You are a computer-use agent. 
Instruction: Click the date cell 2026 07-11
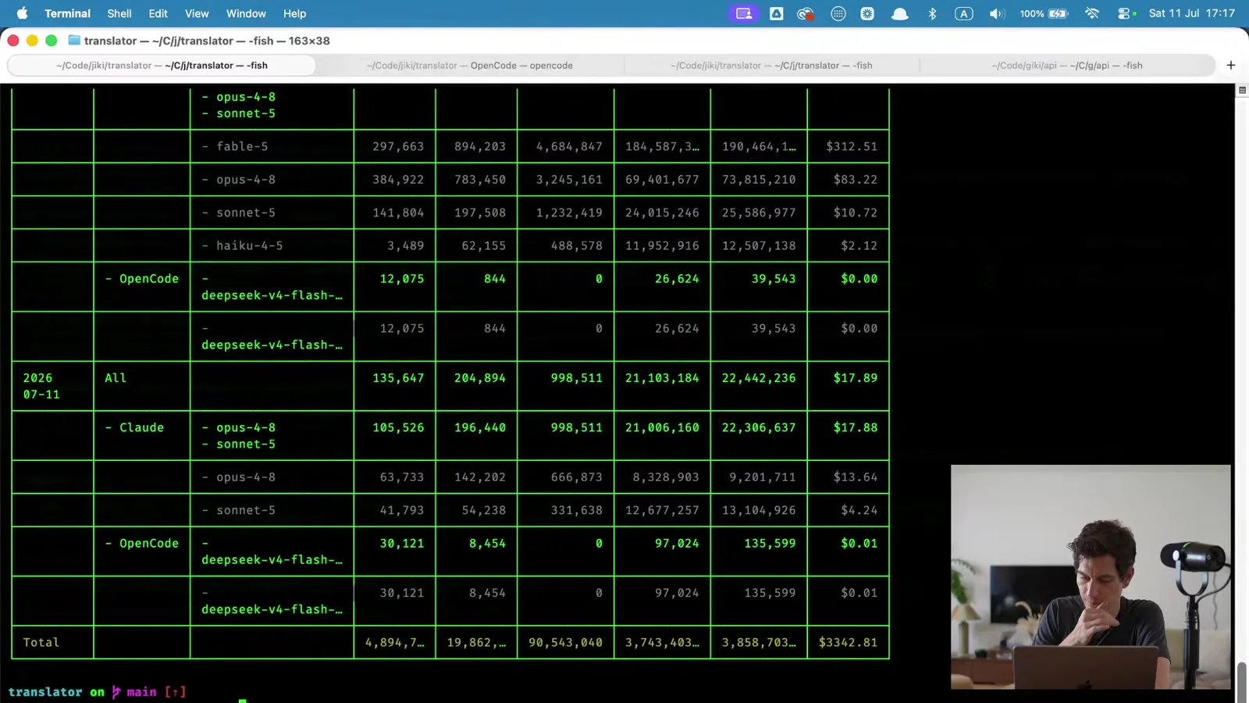[x=41, y=386]
